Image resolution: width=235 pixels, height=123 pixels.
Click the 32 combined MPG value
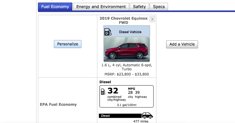(x=113, y=91)
